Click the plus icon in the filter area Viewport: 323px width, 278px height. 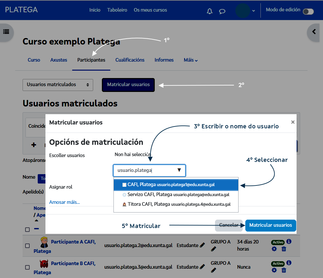coord(34,145)
